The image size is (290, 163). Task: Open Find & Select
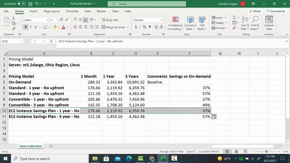click(255, 23)
